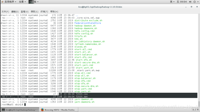Open the 位置 (Places) menu
Image resolution: width=200 pixels, height=112 pixels.
(x=22, y=2)
